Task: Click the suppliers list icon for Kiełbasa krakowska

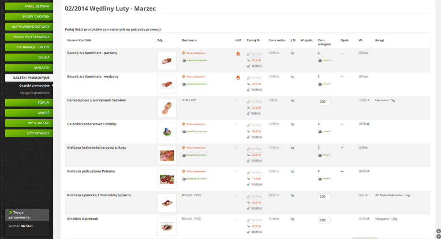Action: coord(184,155)
